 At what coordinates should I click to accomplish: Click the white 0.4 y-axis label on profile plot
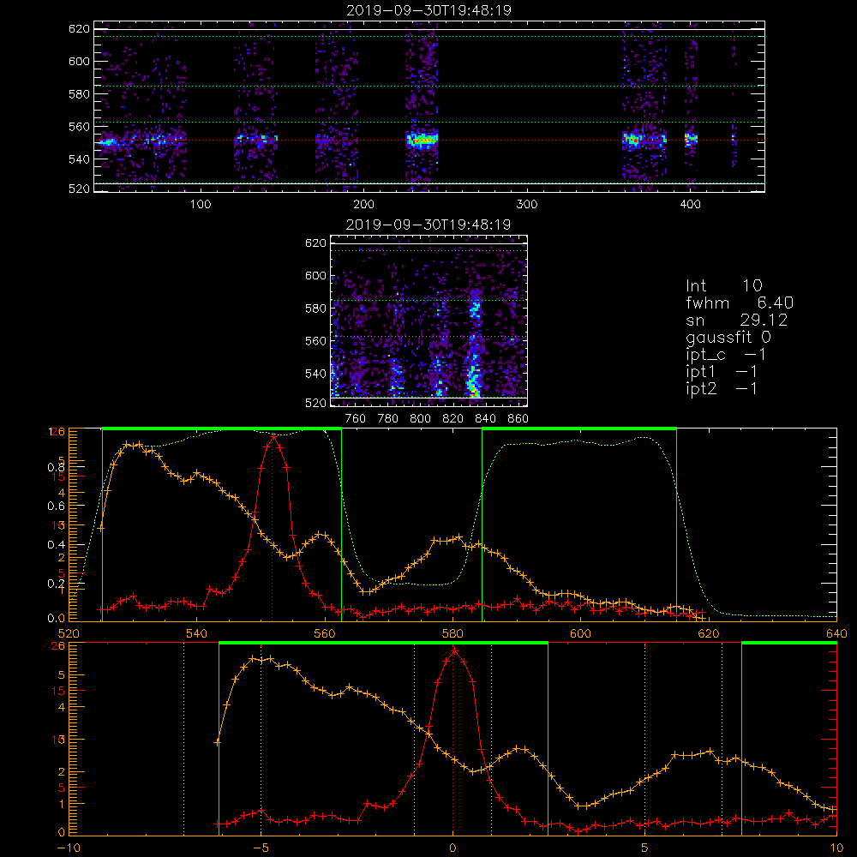click(x=56, y=545)
